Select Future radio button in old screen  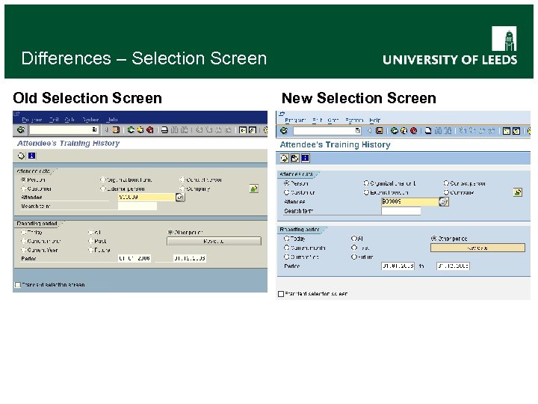tap(91, 250)
